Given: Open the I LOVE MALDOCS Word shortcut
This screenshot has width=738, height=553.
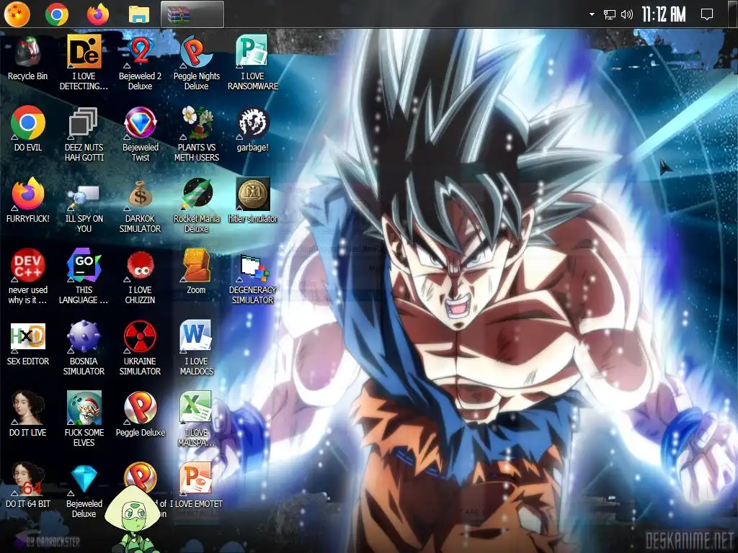Looking at the screenshot, I should click(x=196, y=349).
